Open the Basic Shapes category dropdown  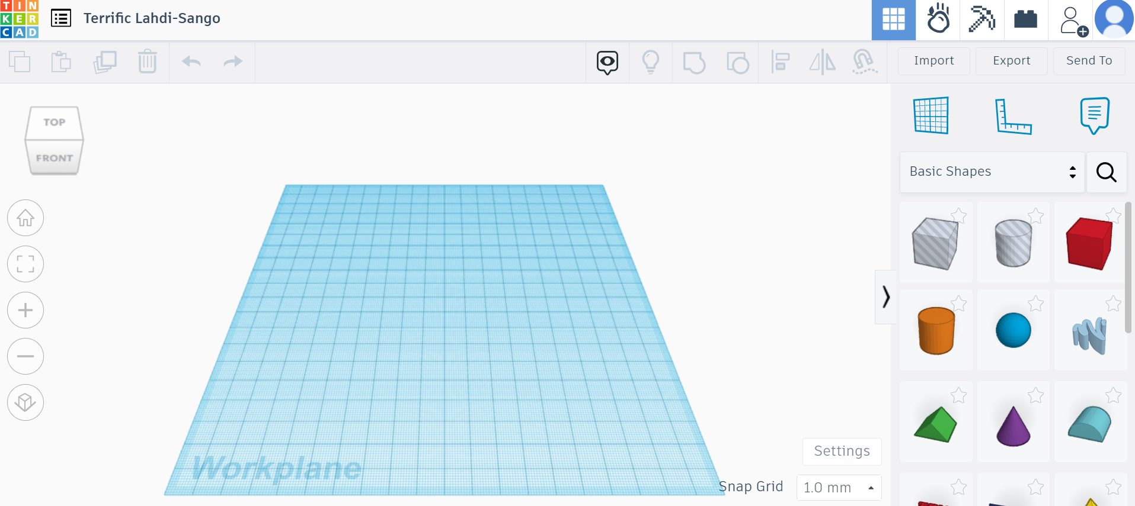point(992,172)
